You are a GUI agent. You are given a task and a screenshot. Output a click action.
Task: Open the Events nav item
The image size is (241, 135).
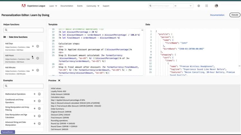(x=80, y=6)
